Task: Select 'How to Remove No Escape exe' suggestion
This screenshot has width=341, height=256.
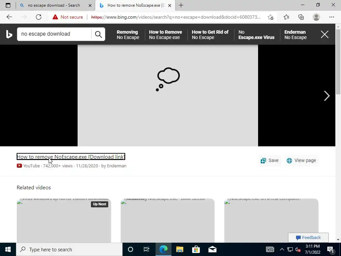Action: pos(165,35)
